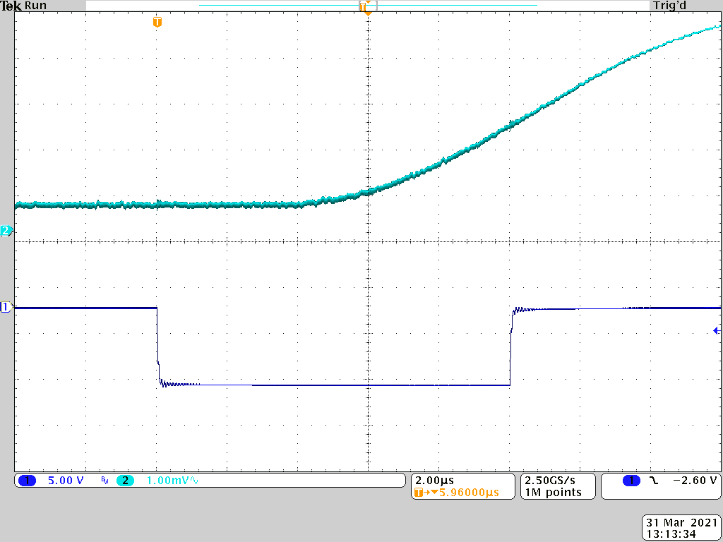Click the Tek Run status label
Viewport: 723px width, 542px height.
[x=23, y=6]
